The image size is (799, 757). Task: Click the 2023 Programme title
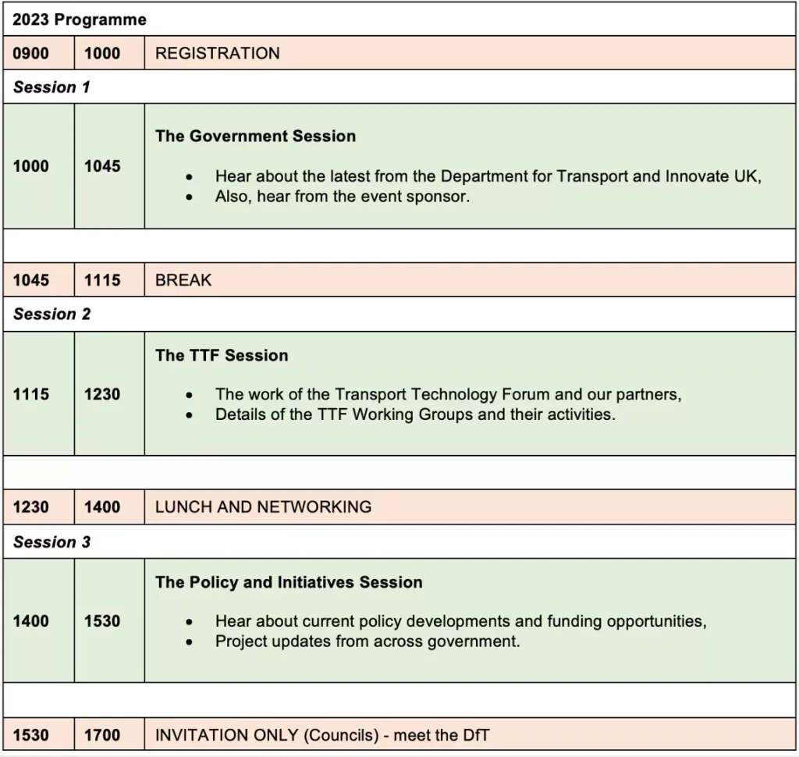(79, 20)
